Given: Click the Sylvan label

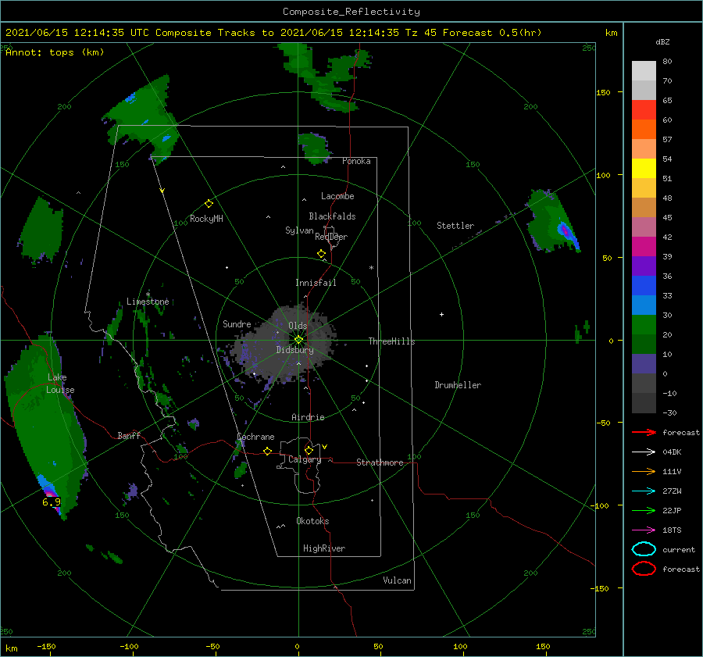Looking at the screenshot, I should [x=299, y=230].
